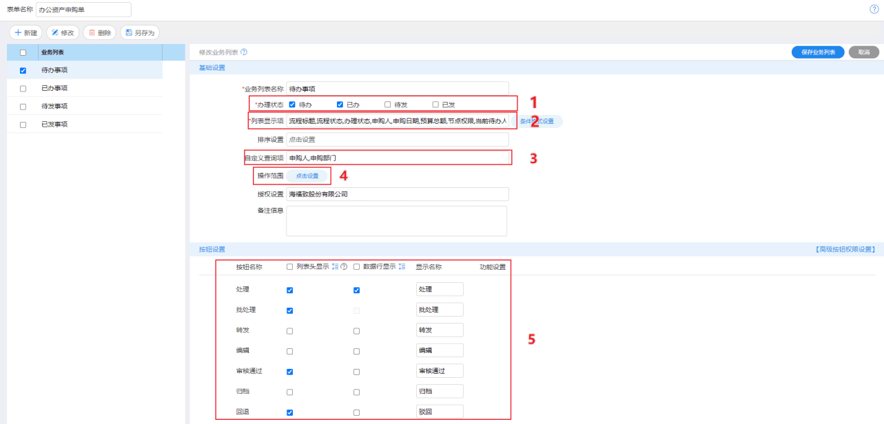Click the sort icon next to 数据行显示
Screen dimensions: 884x424
(402, 267)
